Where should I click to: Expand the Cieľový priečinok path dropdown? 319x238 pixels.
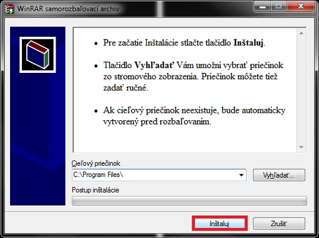point(242,175)
